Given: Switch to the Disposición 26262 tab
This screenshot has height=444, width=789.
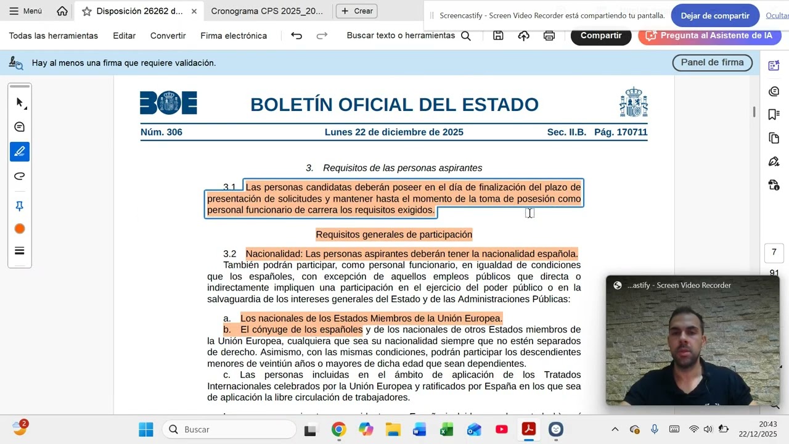Looking at the screenshot, I should [x=139, y=11].
